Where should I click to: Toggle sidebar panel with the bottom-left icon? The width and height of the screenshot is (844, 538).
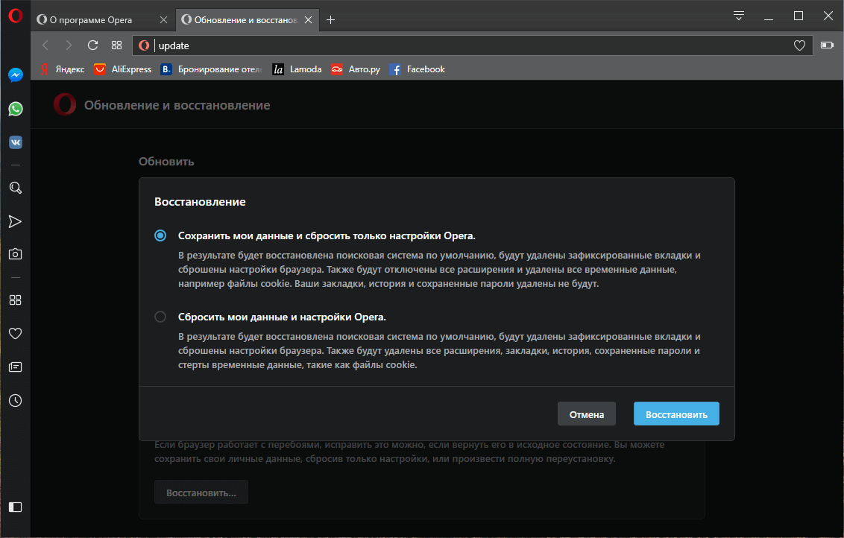tap(16, 507)
